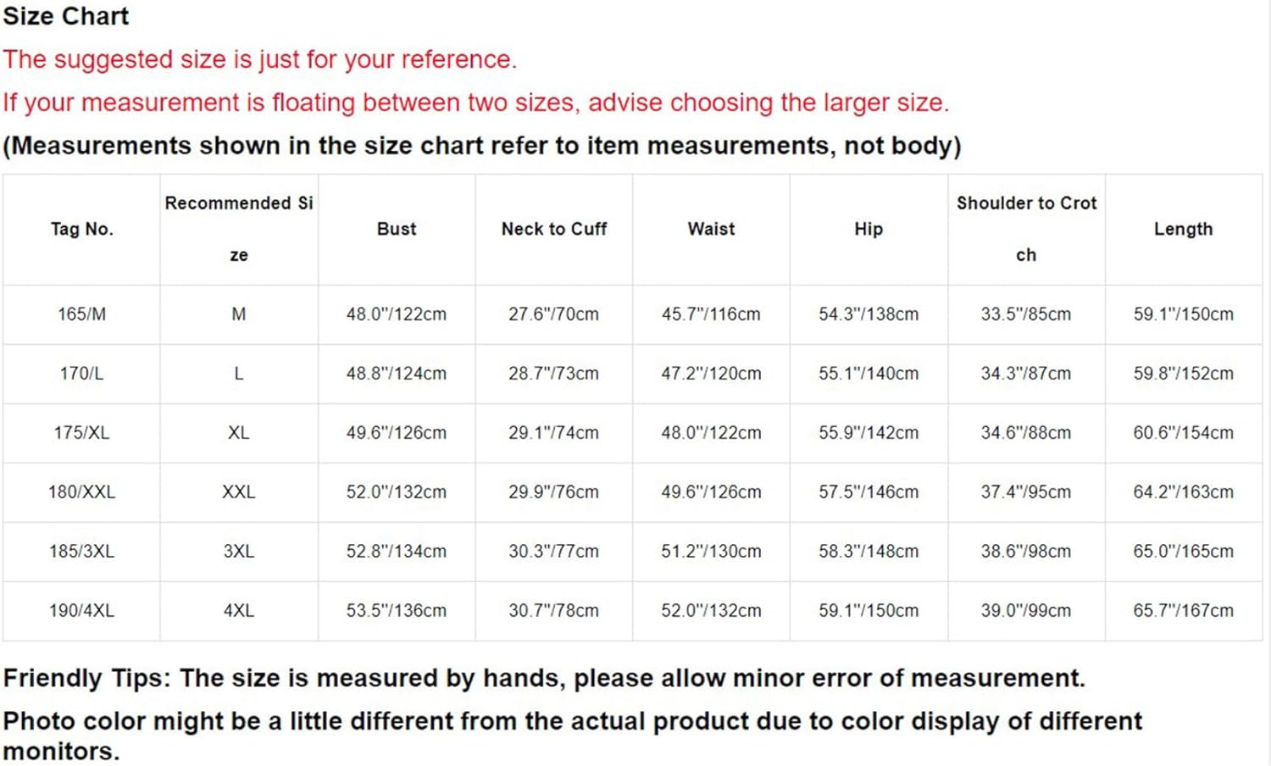Click the Size Chart heading
This screenshot has width=1271, height=766.
[66, 17]
